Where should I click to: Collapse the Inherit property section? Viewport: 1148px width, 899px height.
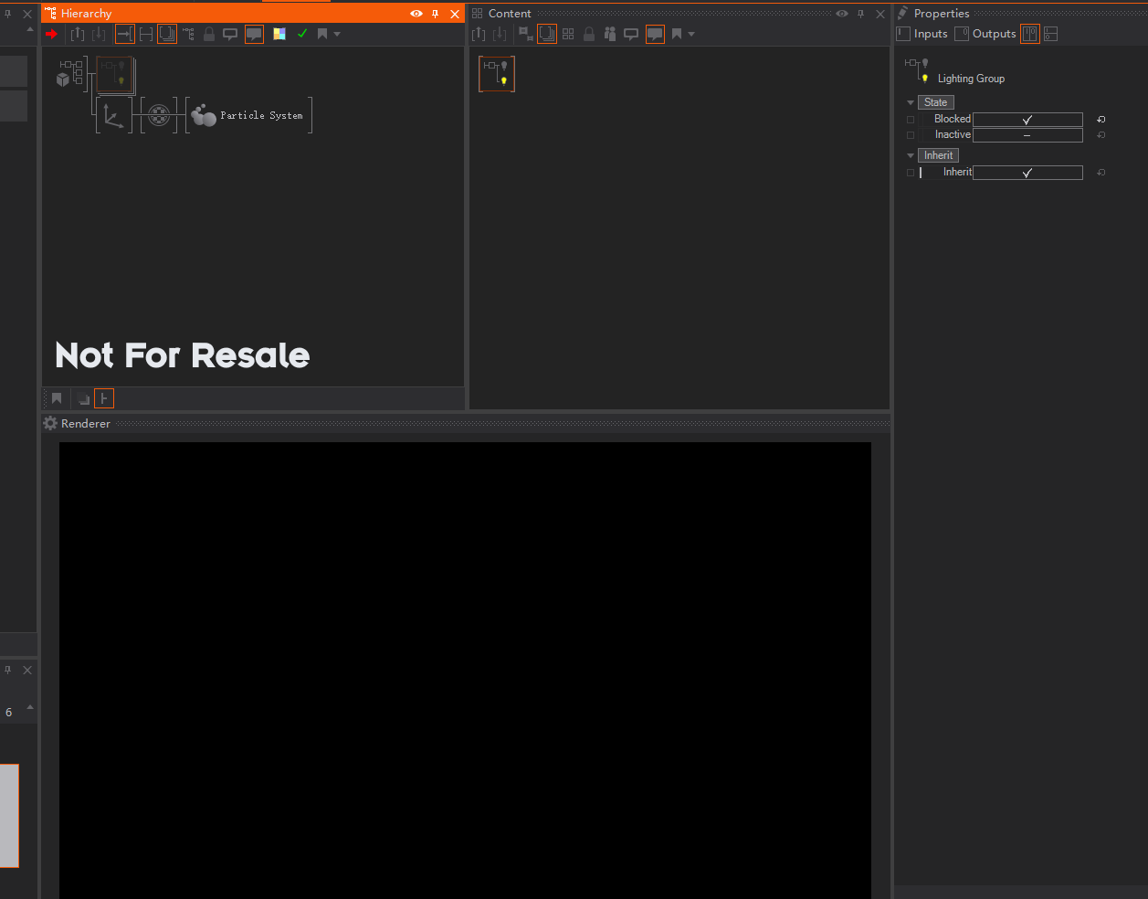tap(911, 156)
